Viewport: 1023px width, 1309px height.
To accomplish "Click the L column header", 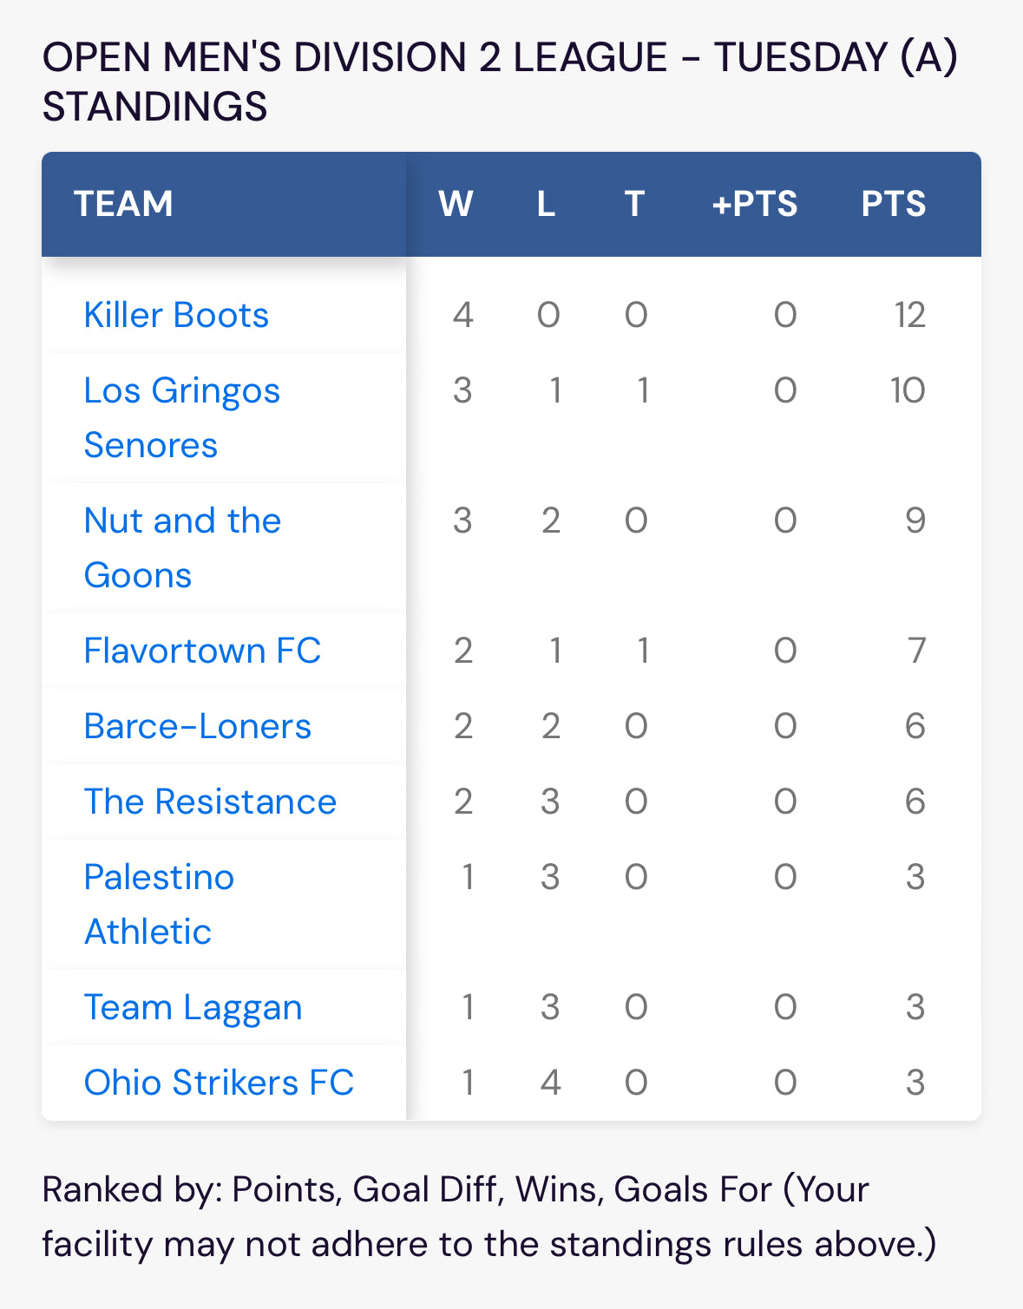I will pyautogui.click(x=546, y=204).
